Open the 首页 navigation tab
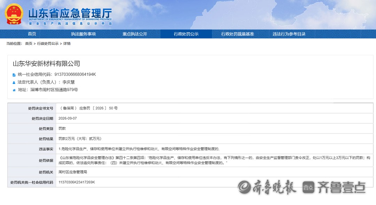This screenshot has width=376, height=205. click(x=32, y=34)
